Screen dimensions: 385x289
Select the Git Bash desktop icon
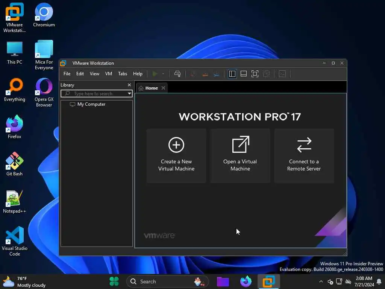15,164
